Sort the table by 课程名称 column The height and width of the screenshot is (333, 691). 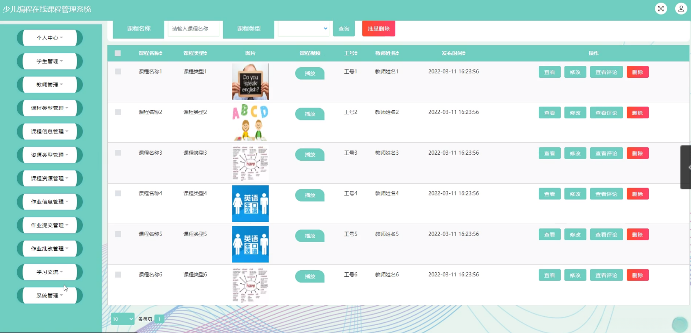tap(151, 53)
